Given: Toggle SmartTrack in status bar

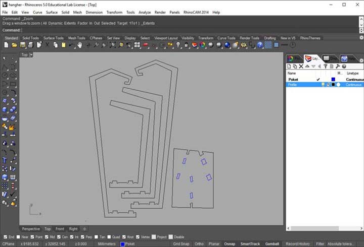Looking at the screenshot, I should click(x=250, y=244).
